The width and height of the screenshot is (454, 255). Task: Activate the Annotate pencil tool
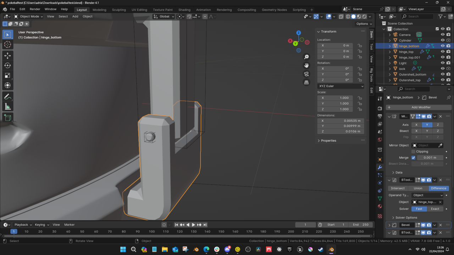coord(7,97)
